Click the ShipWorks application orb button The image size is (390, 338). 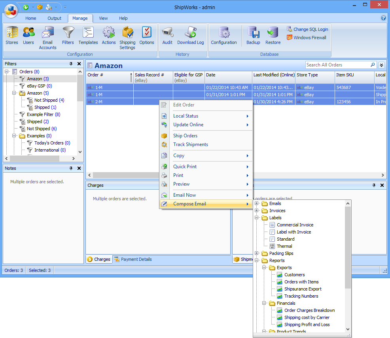point(11,11)
